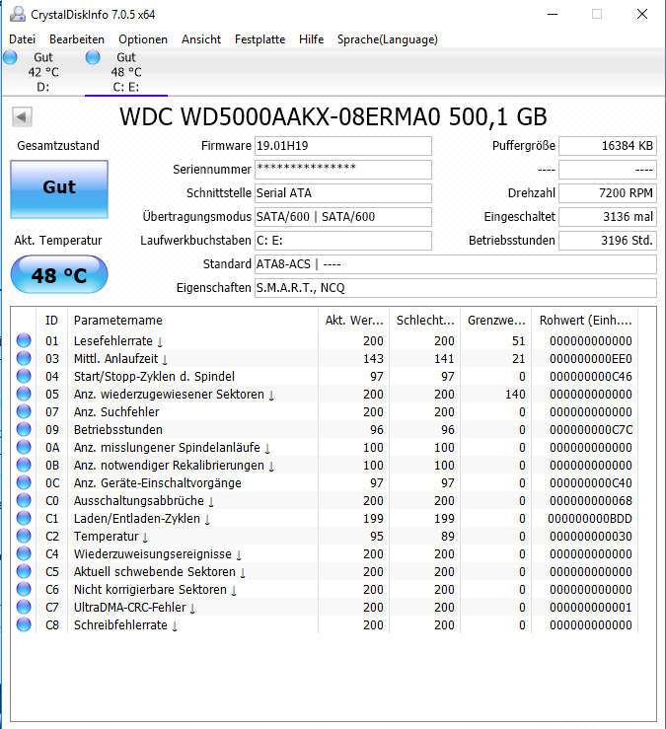This screenshot has height=729, width=666.
Task: Open the Optionen menu
Action: click(143, 39)
